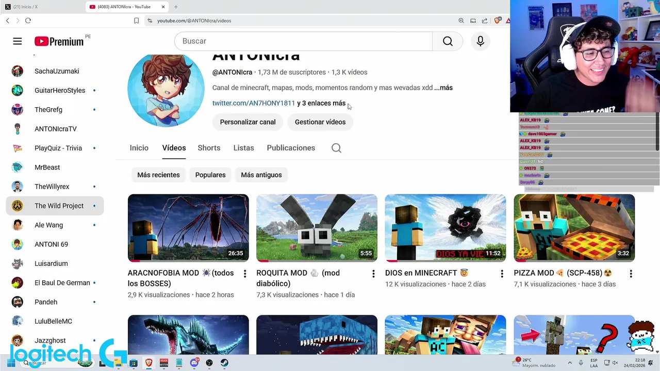Open Windows Start menu

11,363
